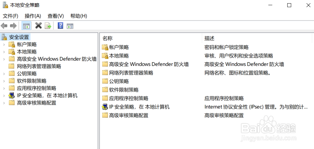Open Help via the question mark icon
The image size is (314, 149).
point(60,26)
